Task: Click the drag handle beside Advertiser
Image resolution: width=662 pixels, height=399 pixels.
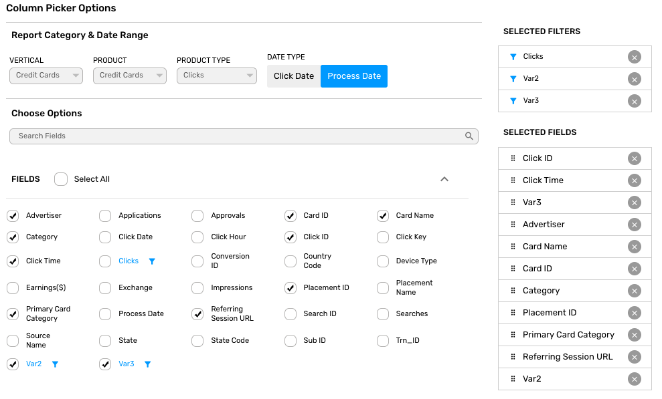Action: (x=513, y=225)
